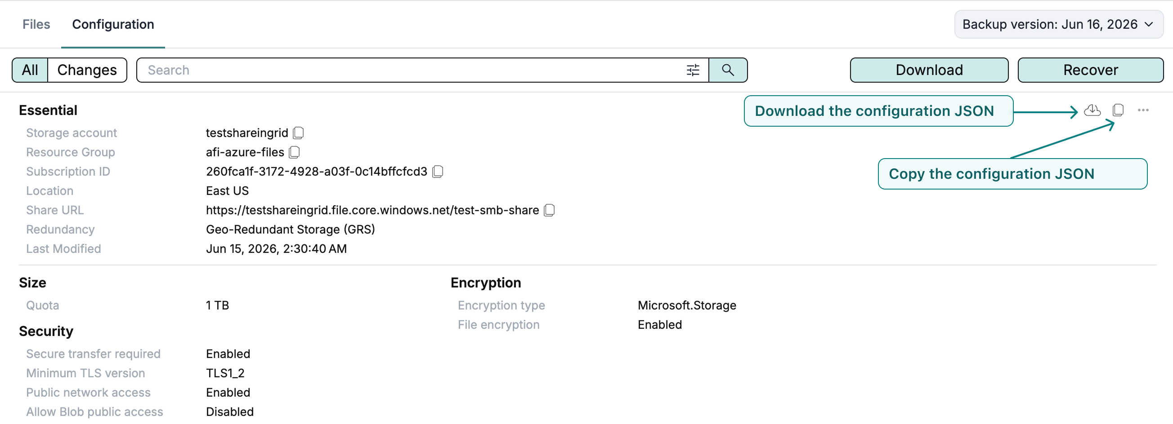Copy the resource group afi-azure-files

point(294,152)
